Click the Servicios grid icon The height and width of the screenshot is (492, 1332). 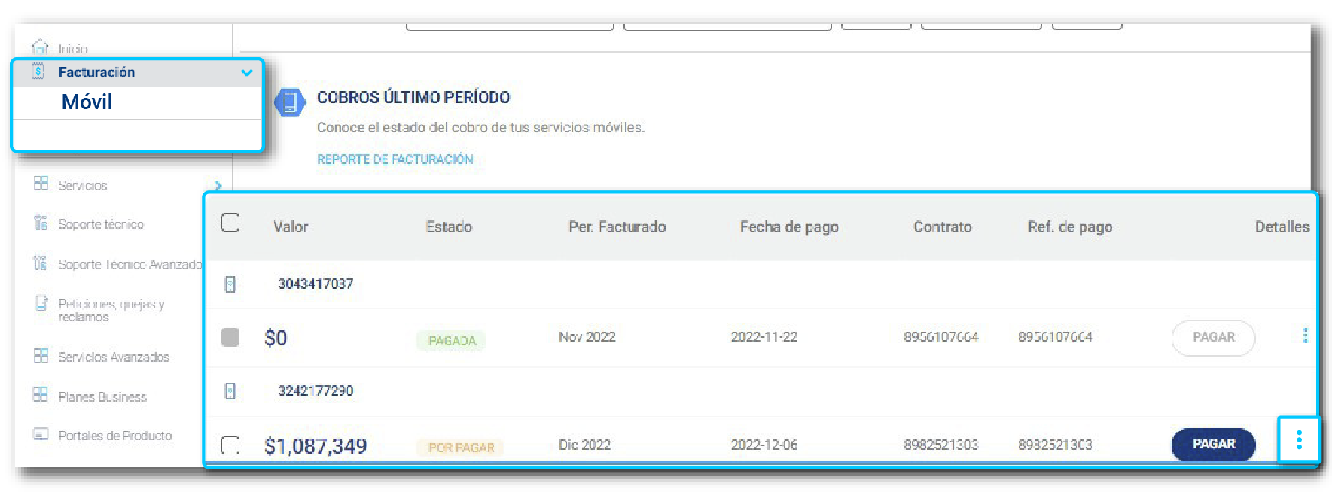(x=41, y=184)
